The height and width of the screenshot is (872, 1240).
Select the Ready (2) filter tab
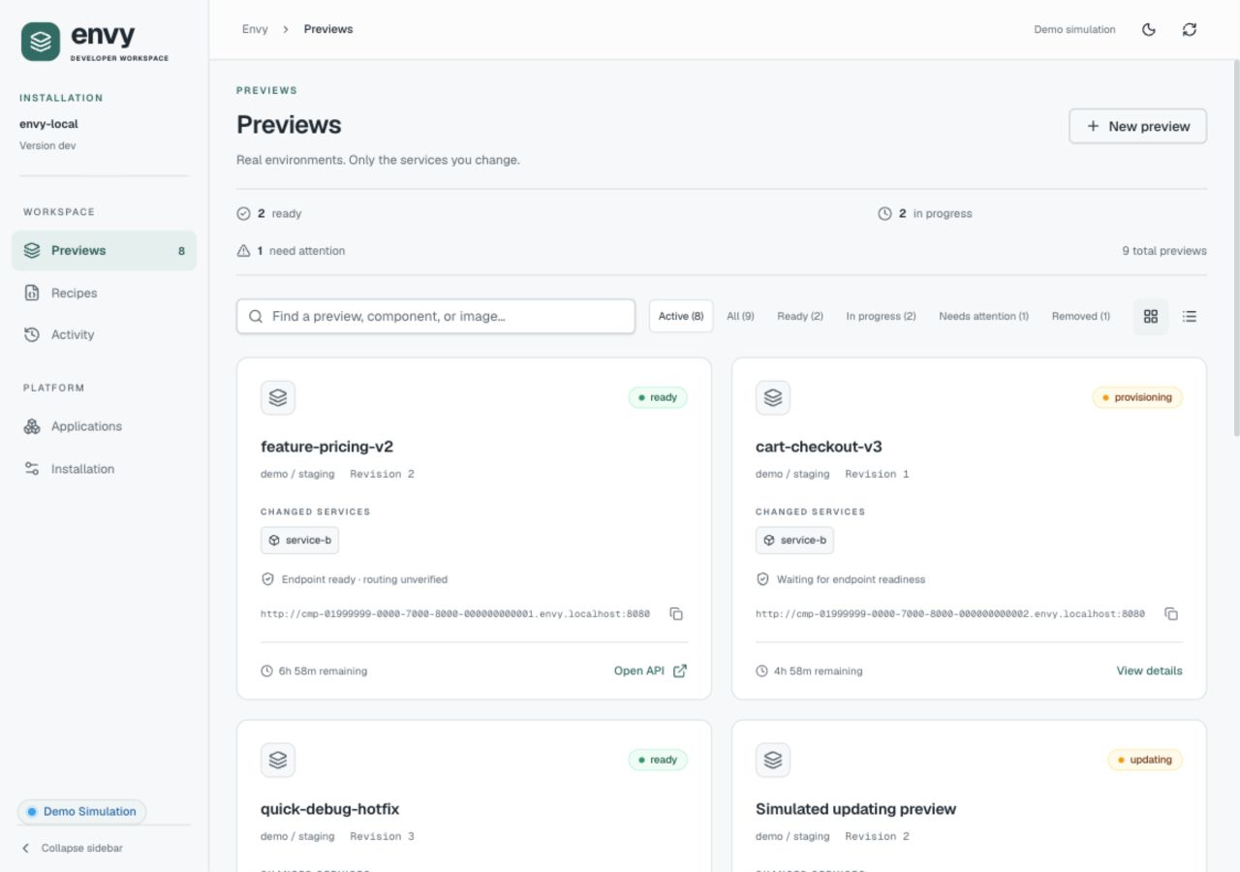800,316
